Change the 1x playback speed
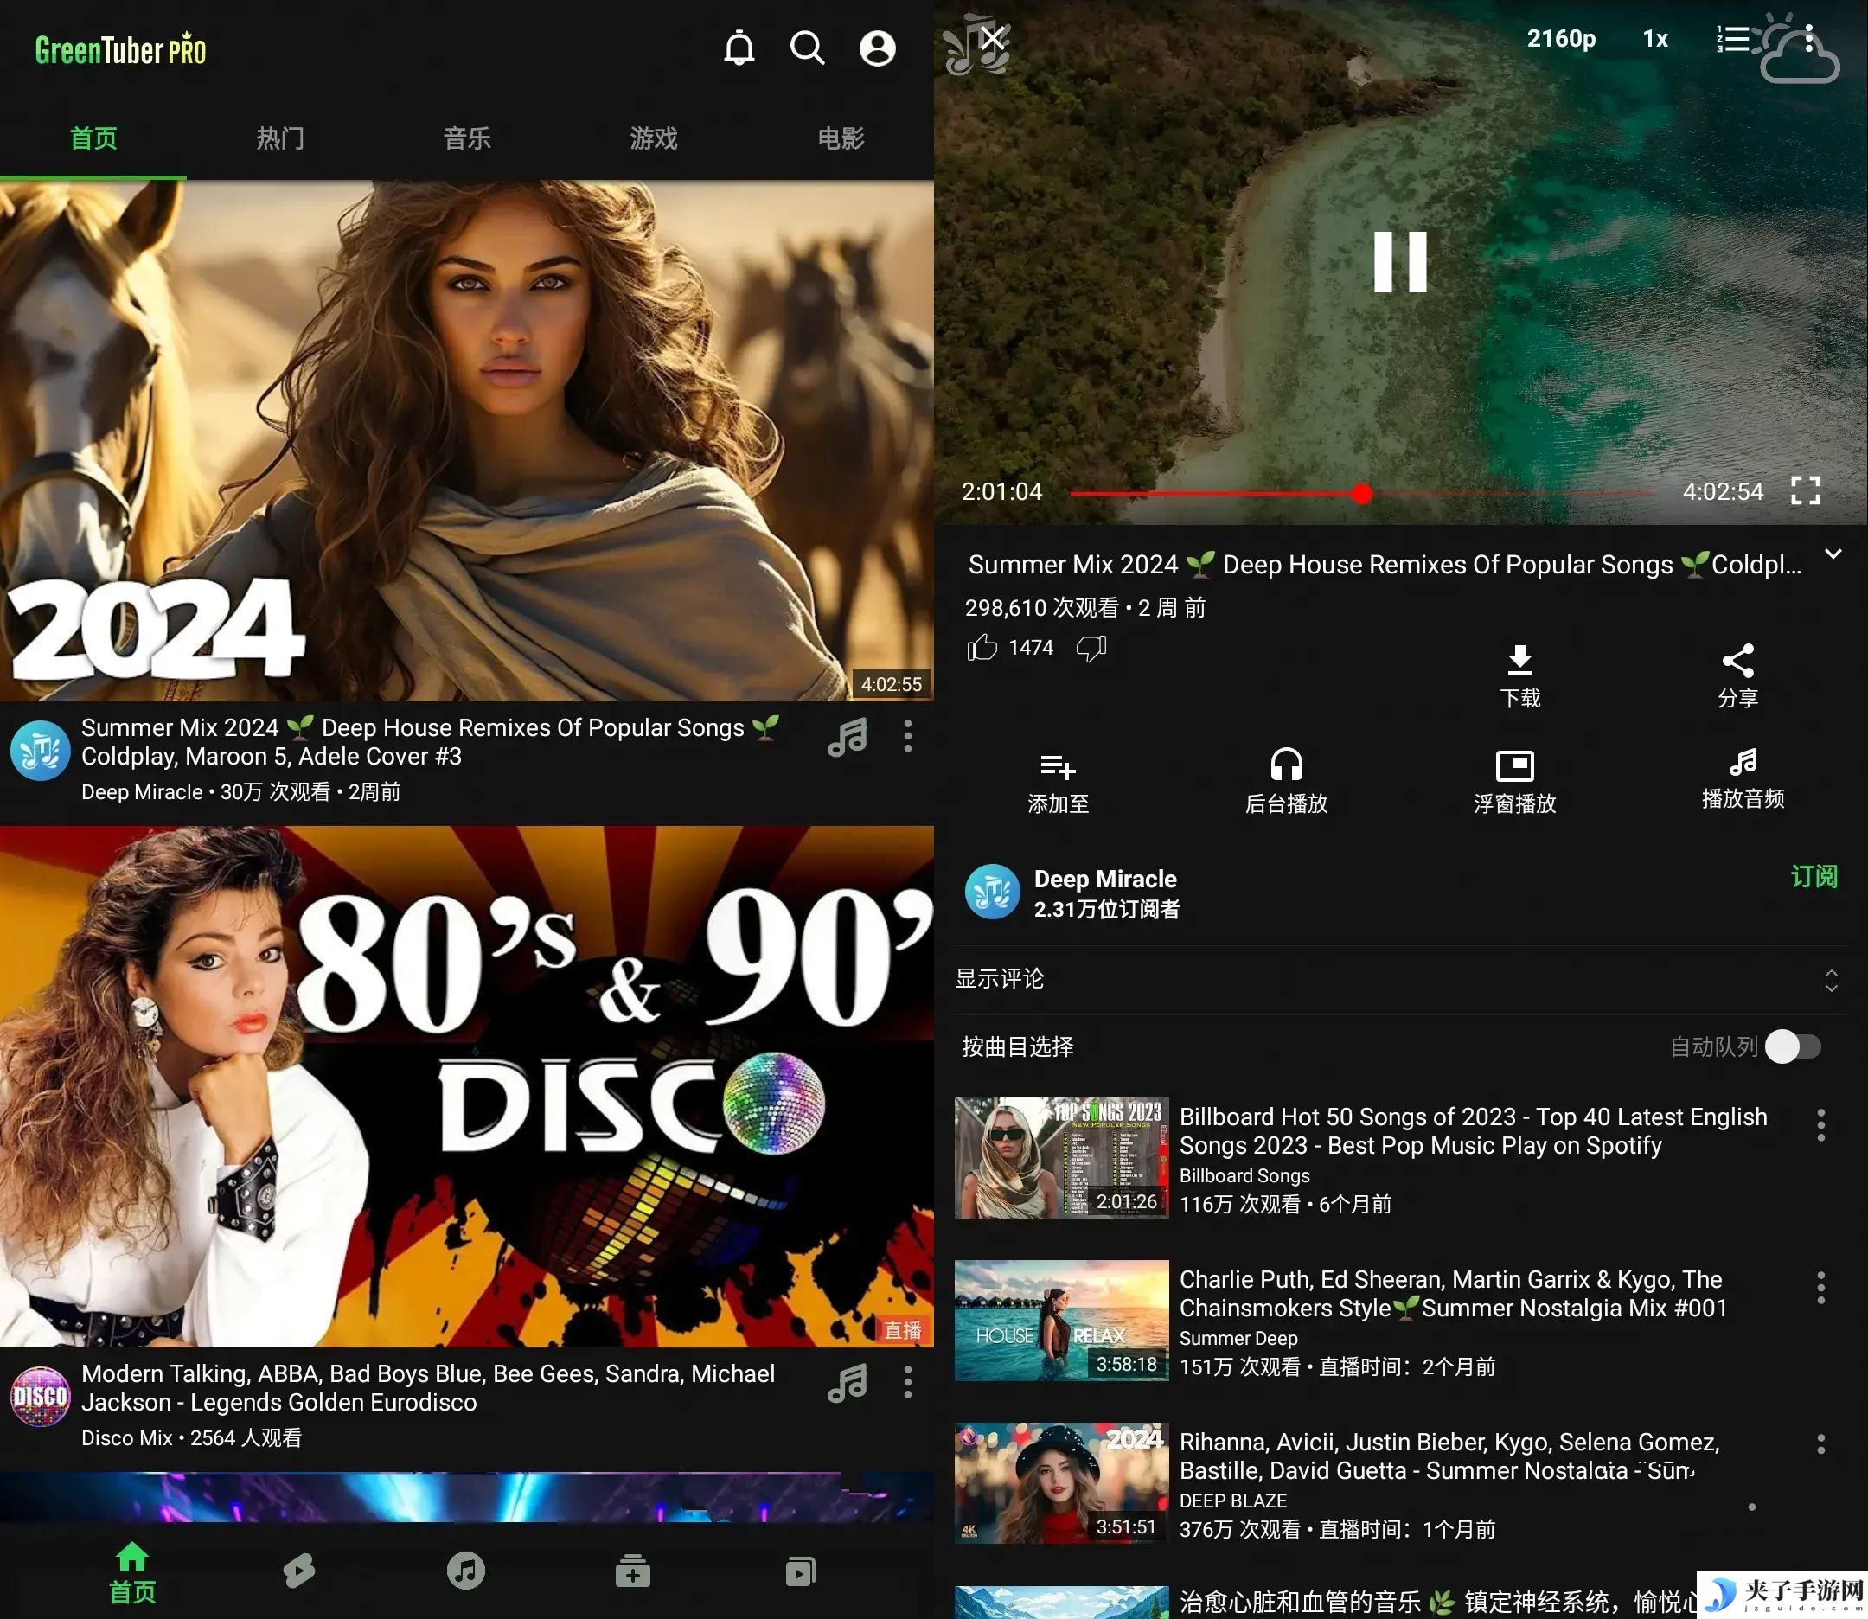Viewport: 1868px width, 1619px height. click(1655, 39)
